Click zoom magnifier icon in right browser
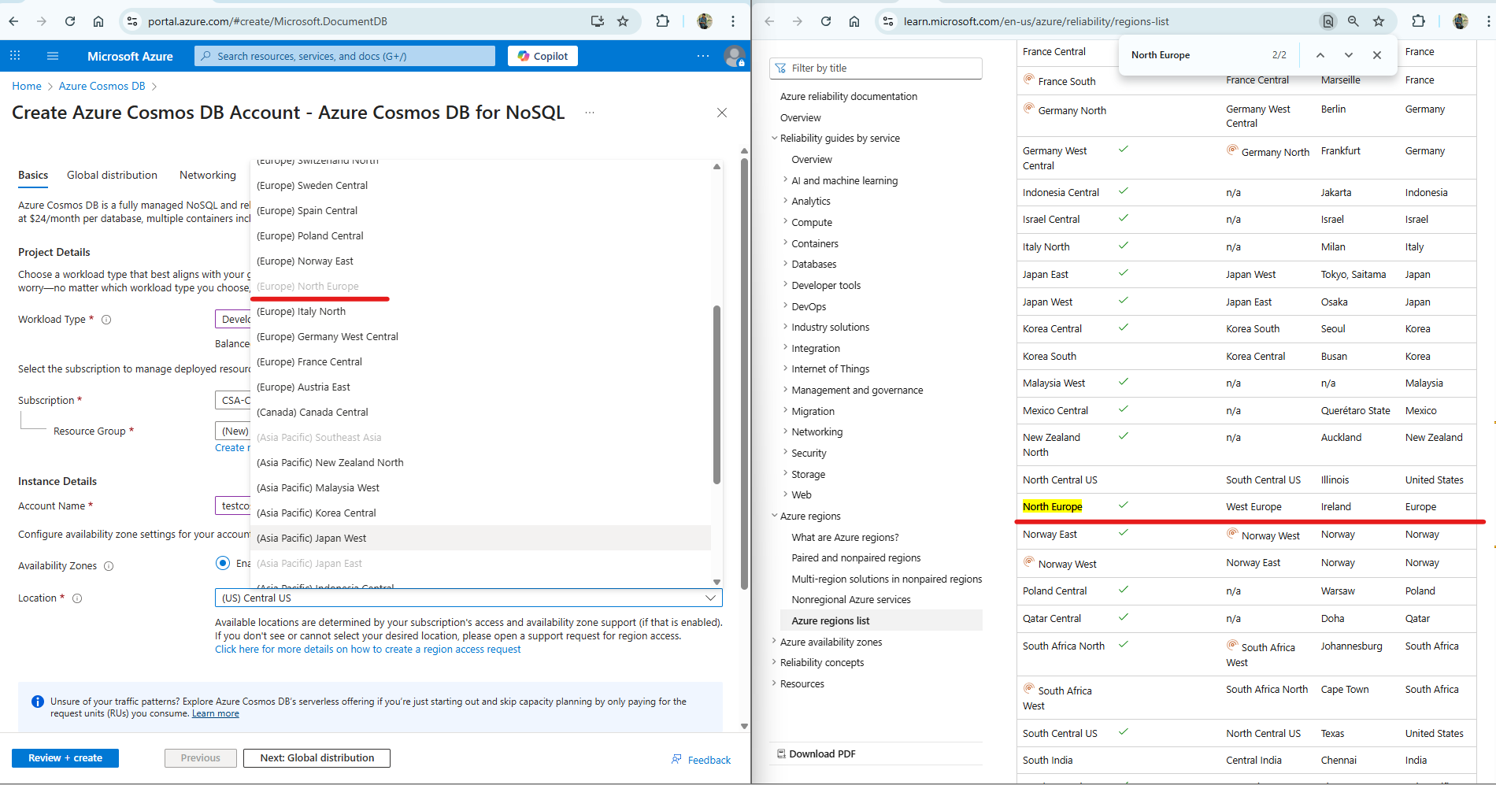The width and height of the screenshot is (1496, 785). [x=1353, y=21]
